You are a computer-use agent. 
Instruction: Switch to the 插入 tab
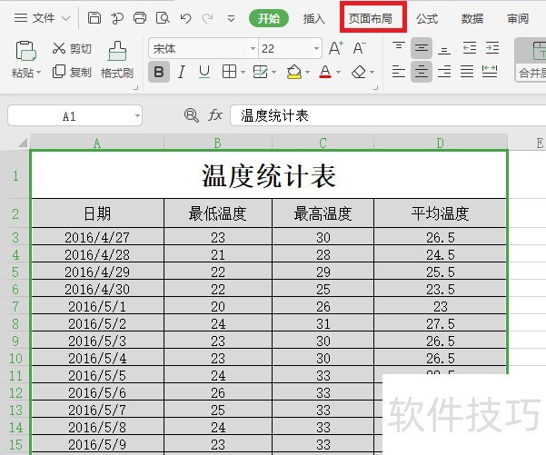pos(313,18)
